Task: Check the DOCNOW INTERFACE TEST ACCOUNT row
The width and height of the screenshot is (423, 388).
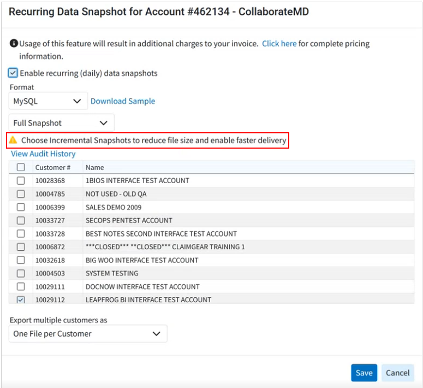Action: tap(21, 286)
